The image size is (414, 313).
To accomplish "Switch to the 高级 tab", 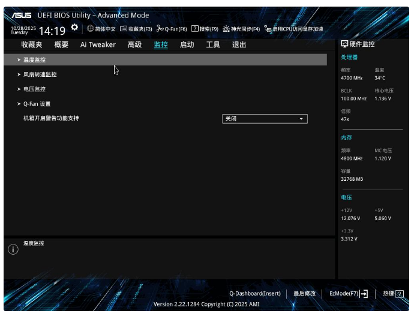I will 134,44.
